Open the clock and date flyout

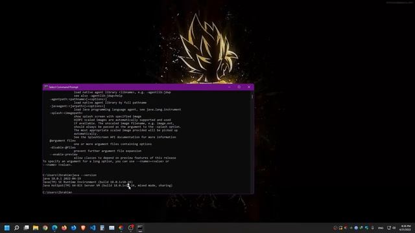pos(405,228)
